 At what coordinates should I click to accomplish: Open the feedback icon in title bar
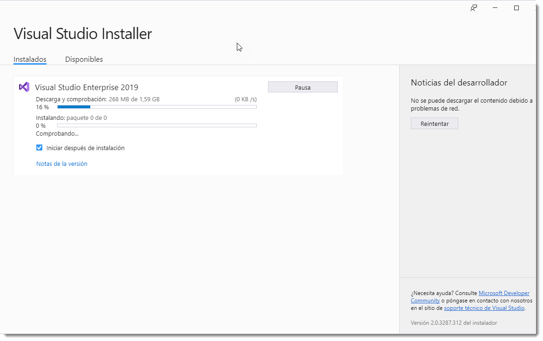473,8
